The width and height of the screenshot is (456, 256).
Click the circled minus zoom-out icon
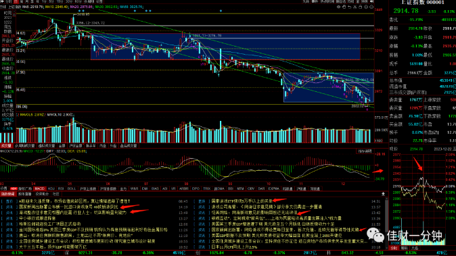[x=371, y=7]
